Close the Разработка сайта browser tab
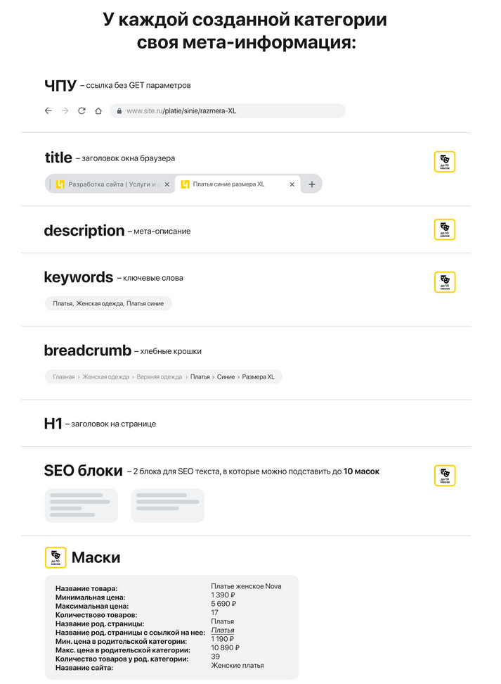 tap(167, 184)
